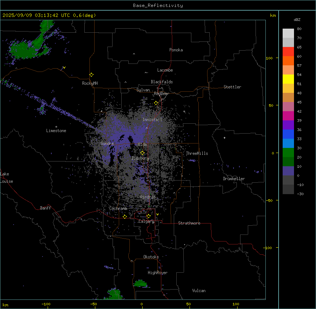Viewport: 316px width, 309px height.
Task: Click the RedDeer city label
Action: [161, 94]
